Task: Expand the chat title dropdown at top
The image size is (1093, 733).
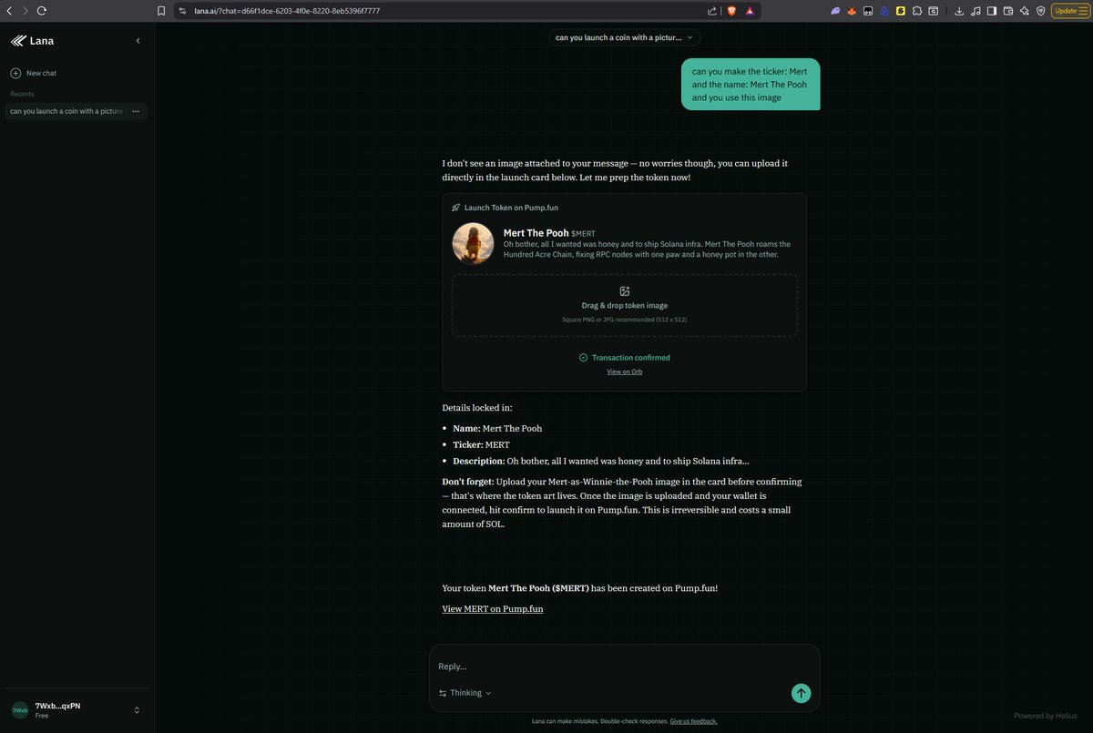Action: click(624, 37)
